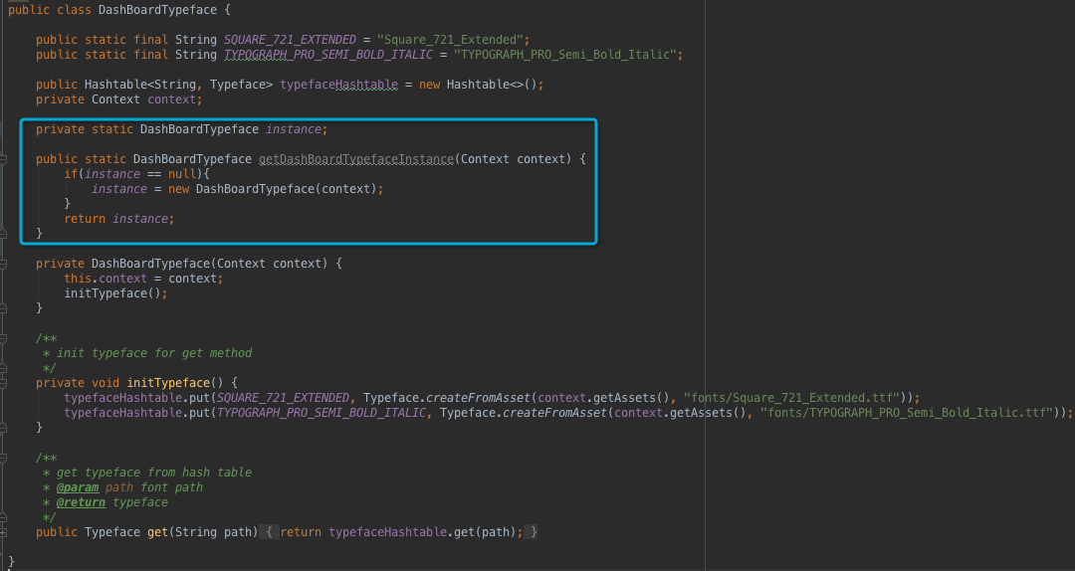Expand the folded get(String path) method

pos(3,532)
